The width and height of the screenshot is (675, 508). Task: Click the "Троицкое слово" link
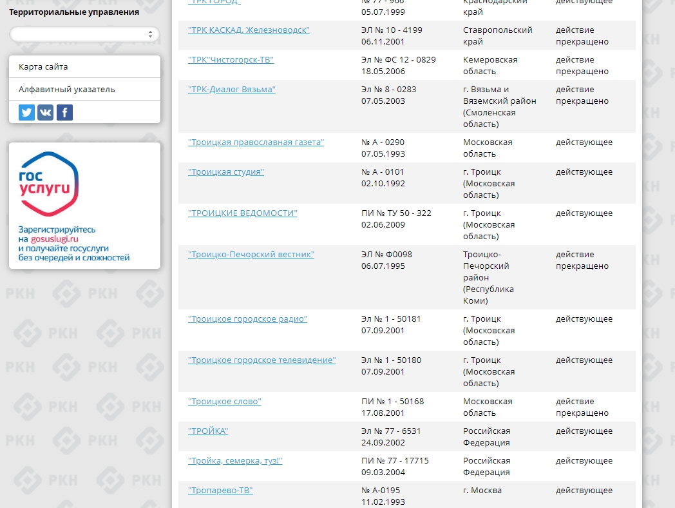click(x=224, y=402)
